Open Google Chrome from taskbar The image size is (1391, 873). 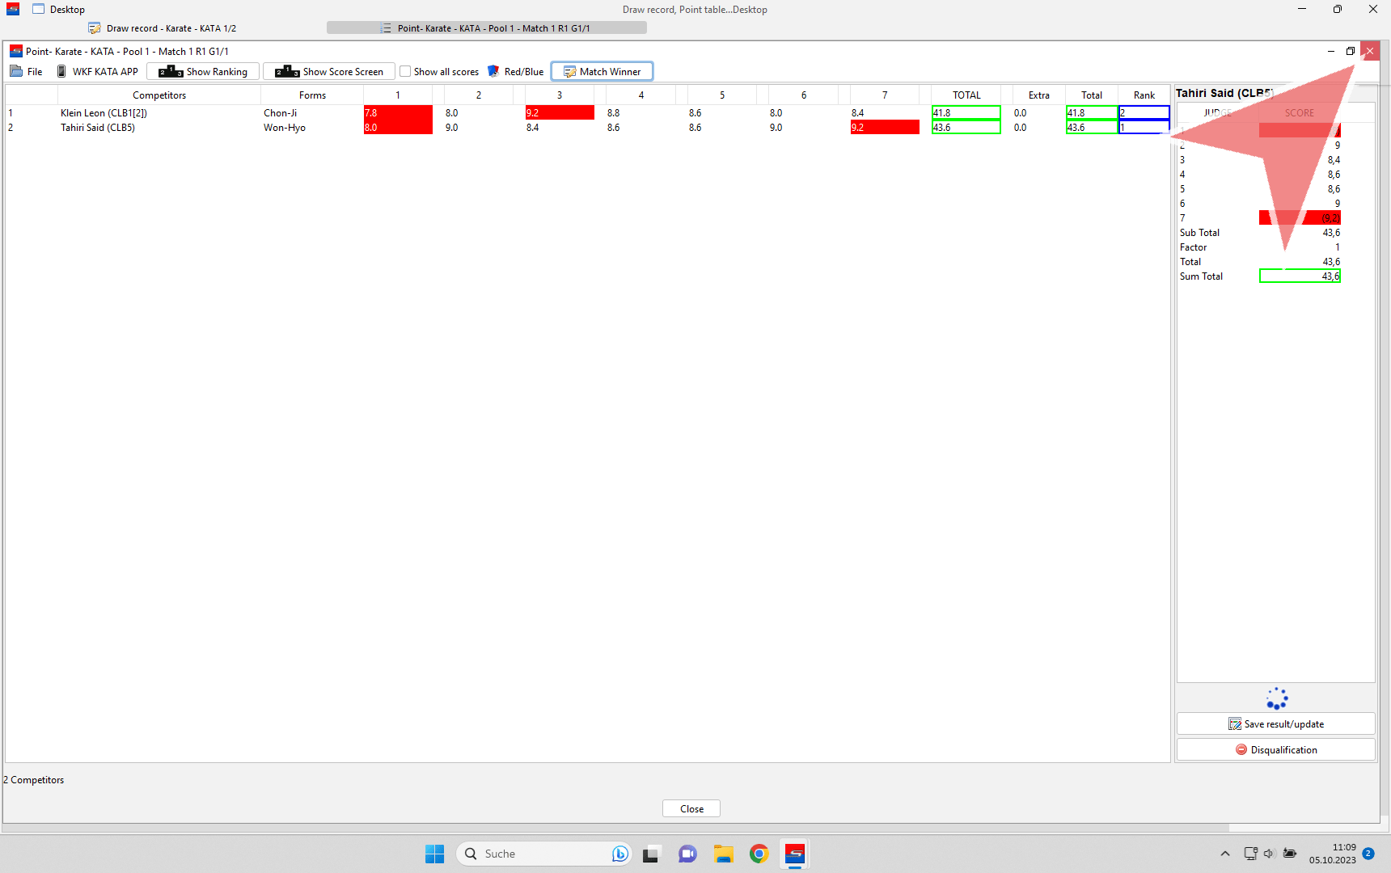coord(759,854)
